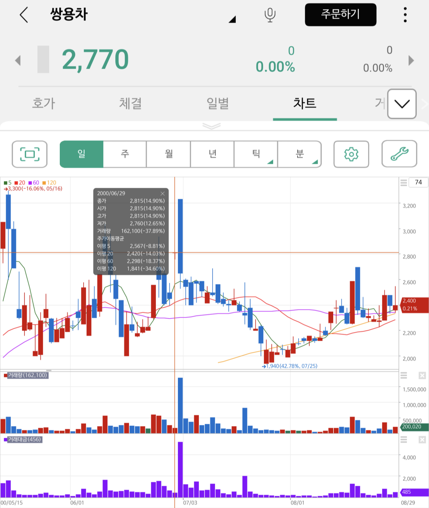Click the 이평 120 tooltip row

[x=131, y=269]
